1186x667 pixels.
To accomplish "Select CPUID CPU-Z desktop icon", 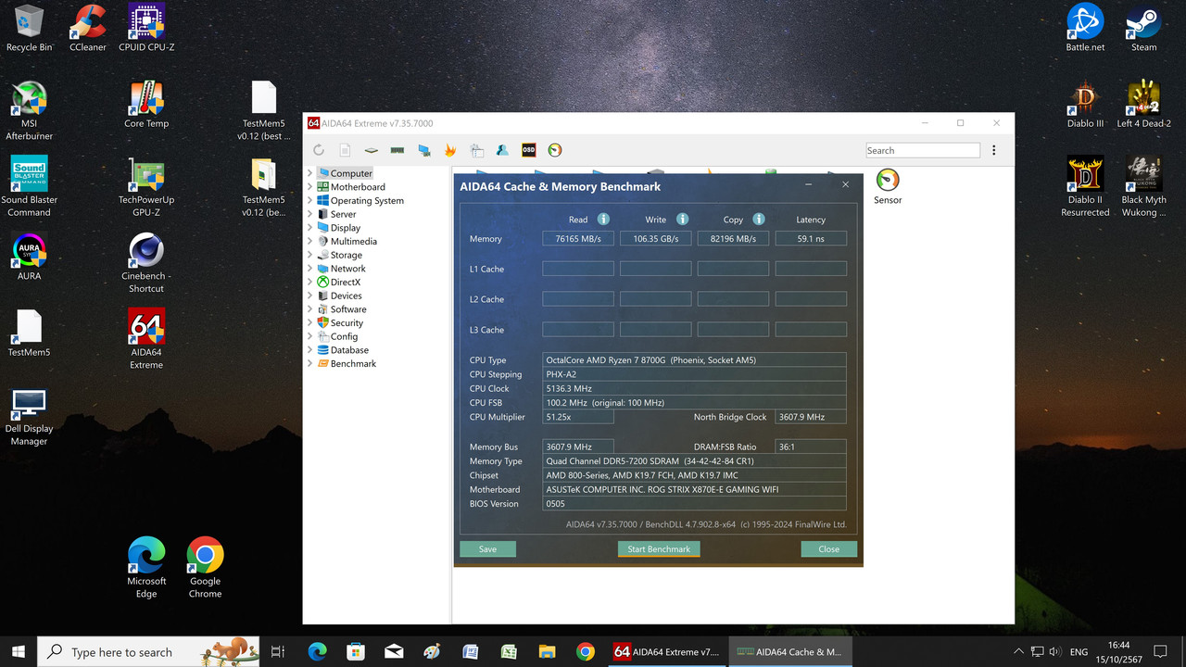I will click(146, 29).
